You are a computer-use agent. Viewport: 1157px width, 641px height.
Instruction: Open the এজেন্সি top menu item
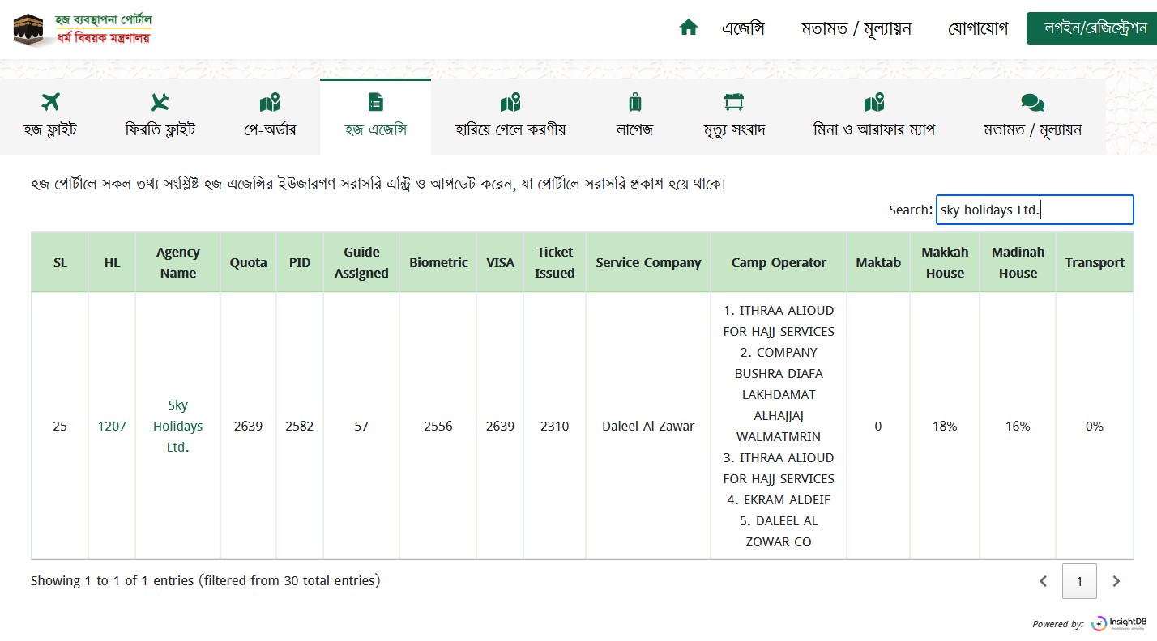(x=743, y=29)
